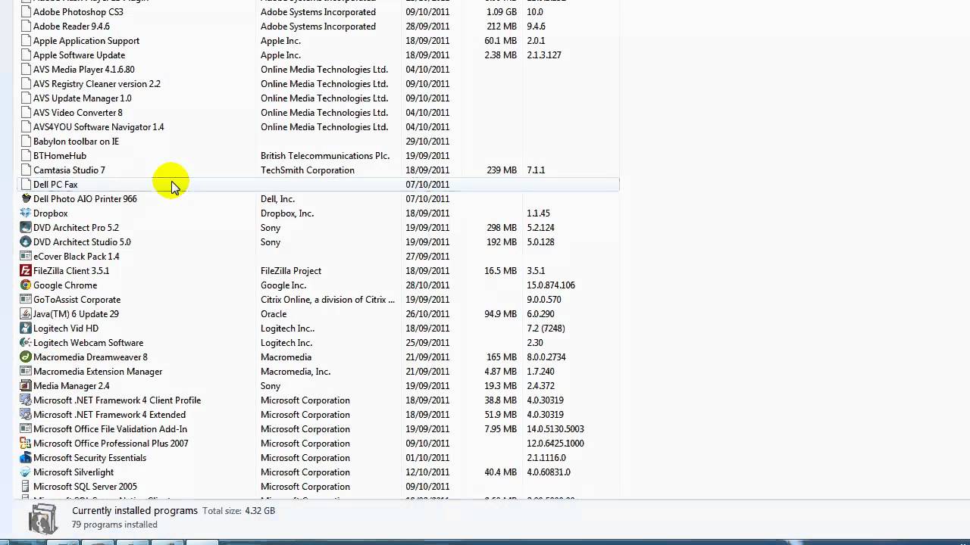
Task: Select AVS Video Converter 8 entry
Action: 77,113
